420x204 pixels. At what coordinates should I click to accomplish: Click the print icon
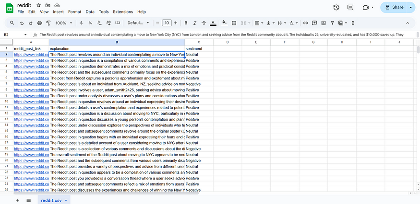point(40,23)
